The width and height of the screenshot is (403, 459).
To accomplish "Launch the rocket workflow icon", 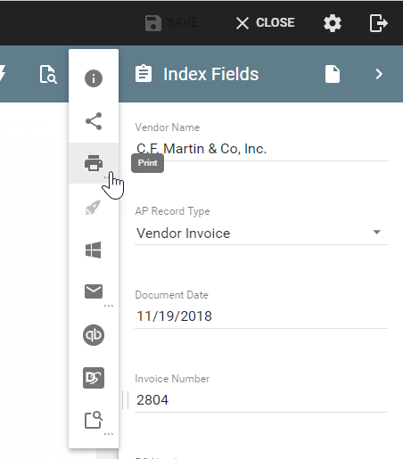I will click(x=94, y=208).
